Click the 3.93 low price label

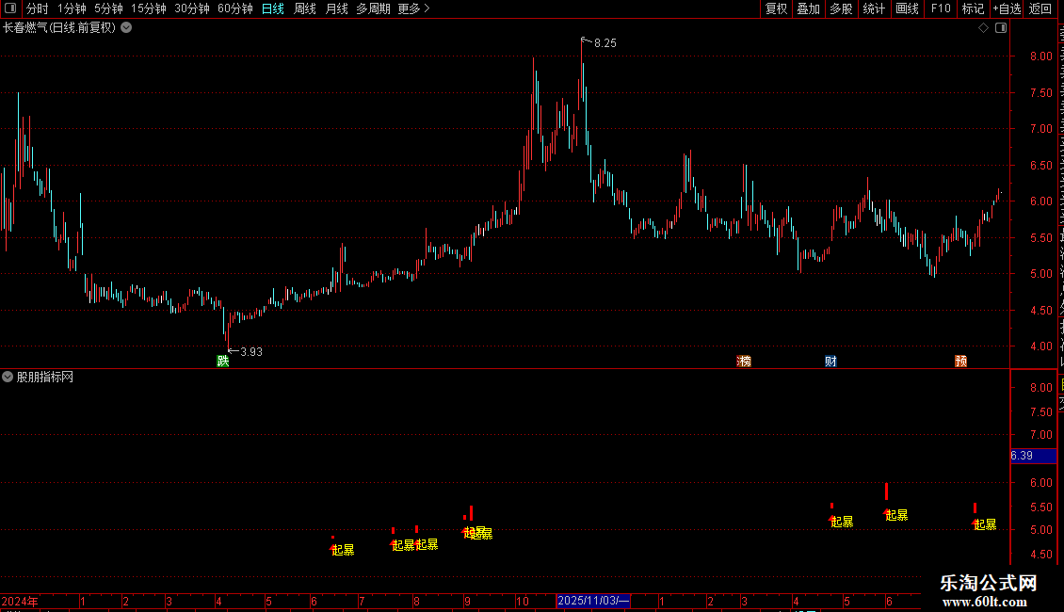[x=251, y=351]
